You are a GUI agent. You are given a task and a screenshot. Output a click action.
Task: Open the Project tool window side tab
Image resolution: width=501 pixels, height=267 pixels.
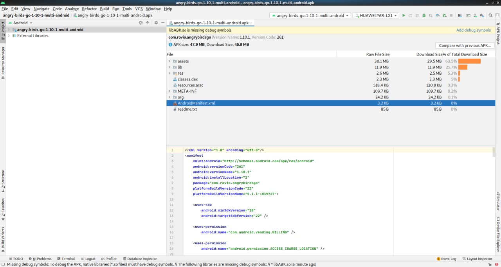pos(3,31)
